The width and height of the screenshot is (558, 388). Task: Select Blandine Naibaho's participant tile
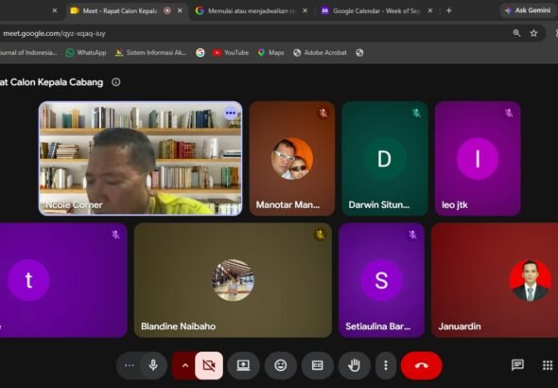pyautogui.click(x=233, y=280)
